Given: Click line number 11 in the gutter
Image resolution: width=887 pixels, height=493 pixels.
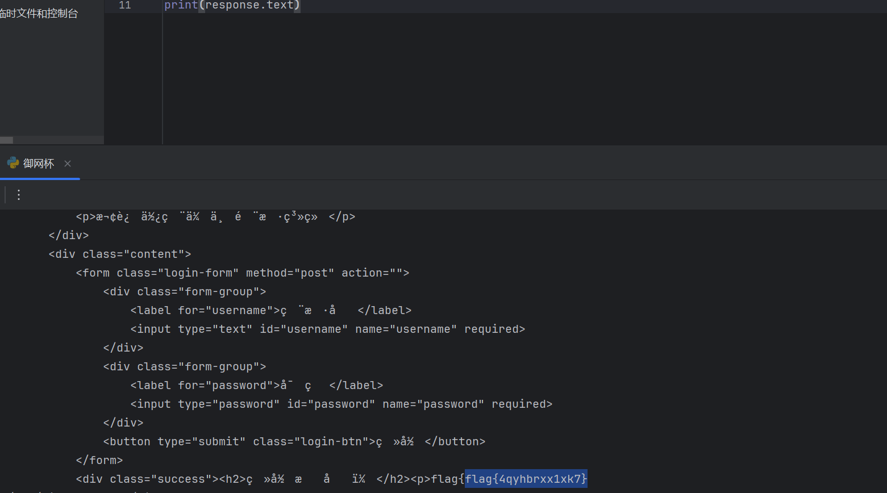Looking at the screenshot, I should click(125, 5).
